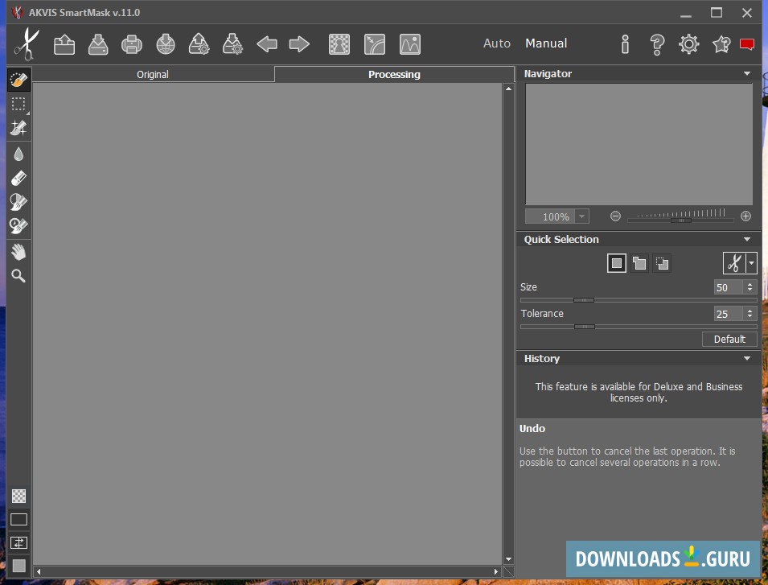Click the Default button
Viewport: 768px width, 585px height.
point(729,339)
